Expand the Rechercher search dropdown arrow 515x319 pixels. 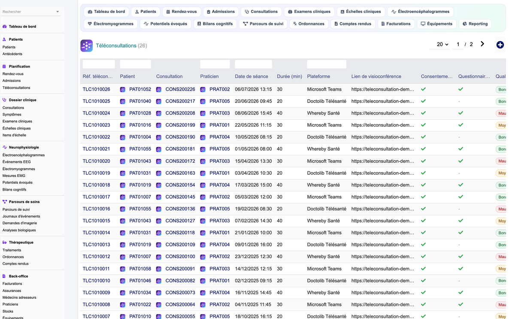coord(58,12)
